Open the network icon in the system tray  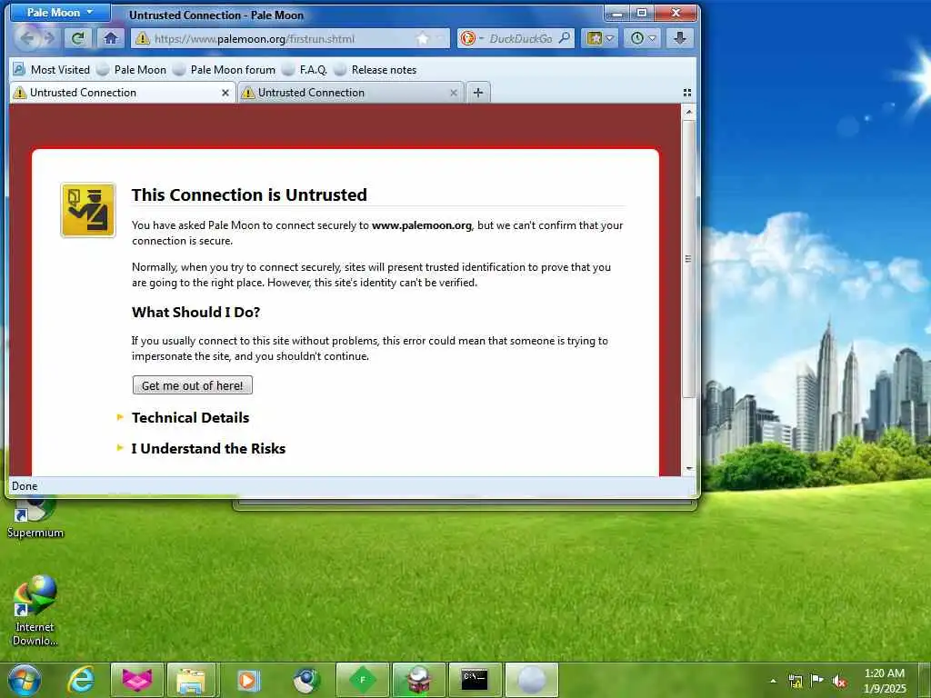pyautogui.click(x=795, y=681)
